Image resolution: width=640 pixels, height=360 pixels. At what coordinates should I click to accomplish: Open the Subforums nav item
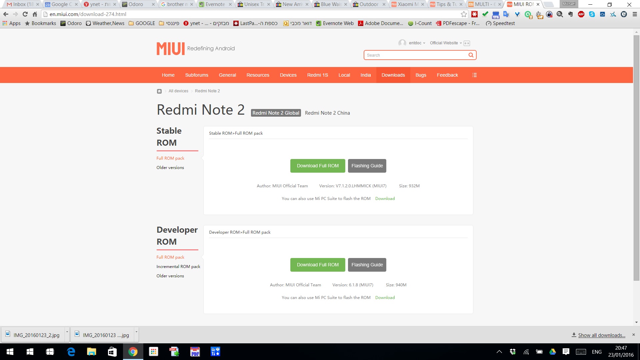click(x=197, y=75)
